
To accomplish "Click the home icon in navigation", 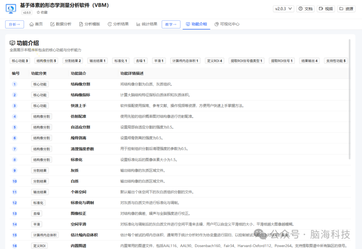I will coord(32,24).
